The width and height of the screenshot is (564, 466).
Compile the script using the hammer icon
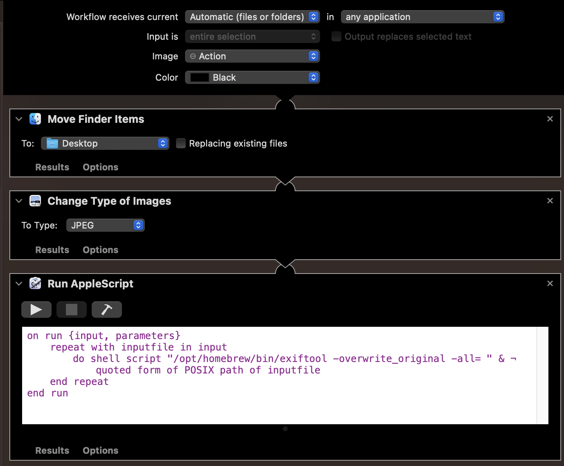coord(107,310)
